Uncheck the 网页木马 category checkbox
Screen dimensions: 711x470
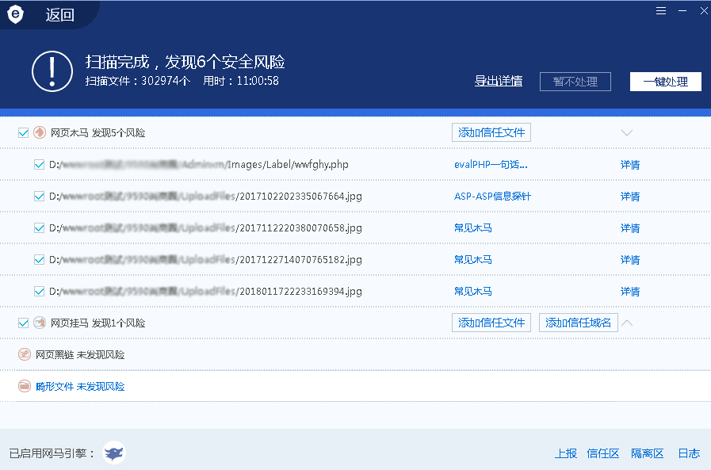pyautogui.click(x=23, y=133)
